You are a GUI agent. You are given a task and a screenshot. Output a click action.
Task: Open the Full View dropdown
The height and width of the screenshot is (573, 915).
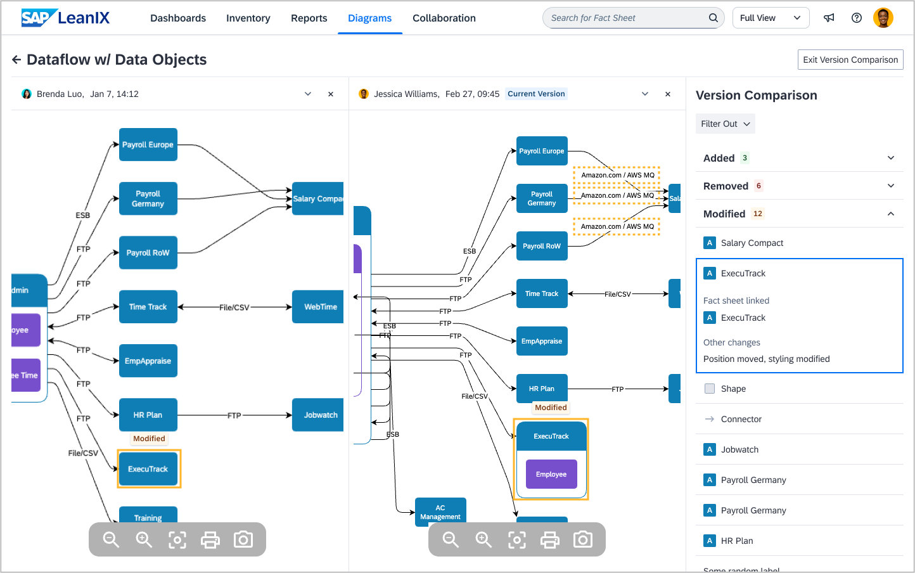click(x=771, y=18)
